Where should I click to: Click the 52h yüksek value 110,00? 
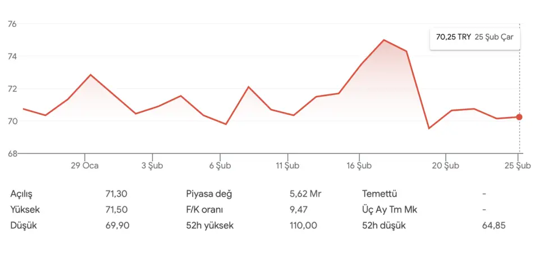point(304,225)
